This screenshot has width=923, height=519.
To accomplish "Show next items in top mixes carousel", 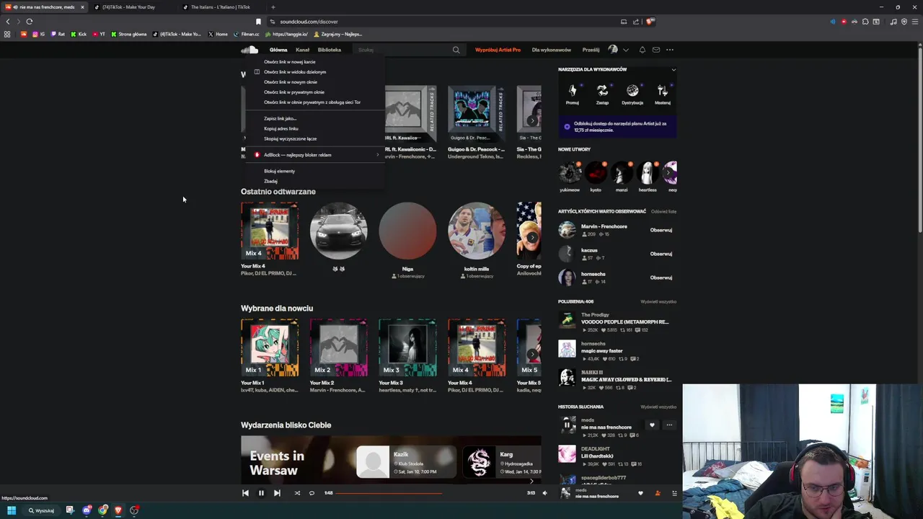I will 532,120.
